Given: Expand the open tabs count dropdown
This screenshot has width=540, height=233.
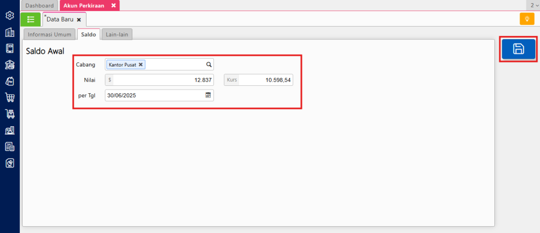Looking at the screenshot, I should 534,5.
